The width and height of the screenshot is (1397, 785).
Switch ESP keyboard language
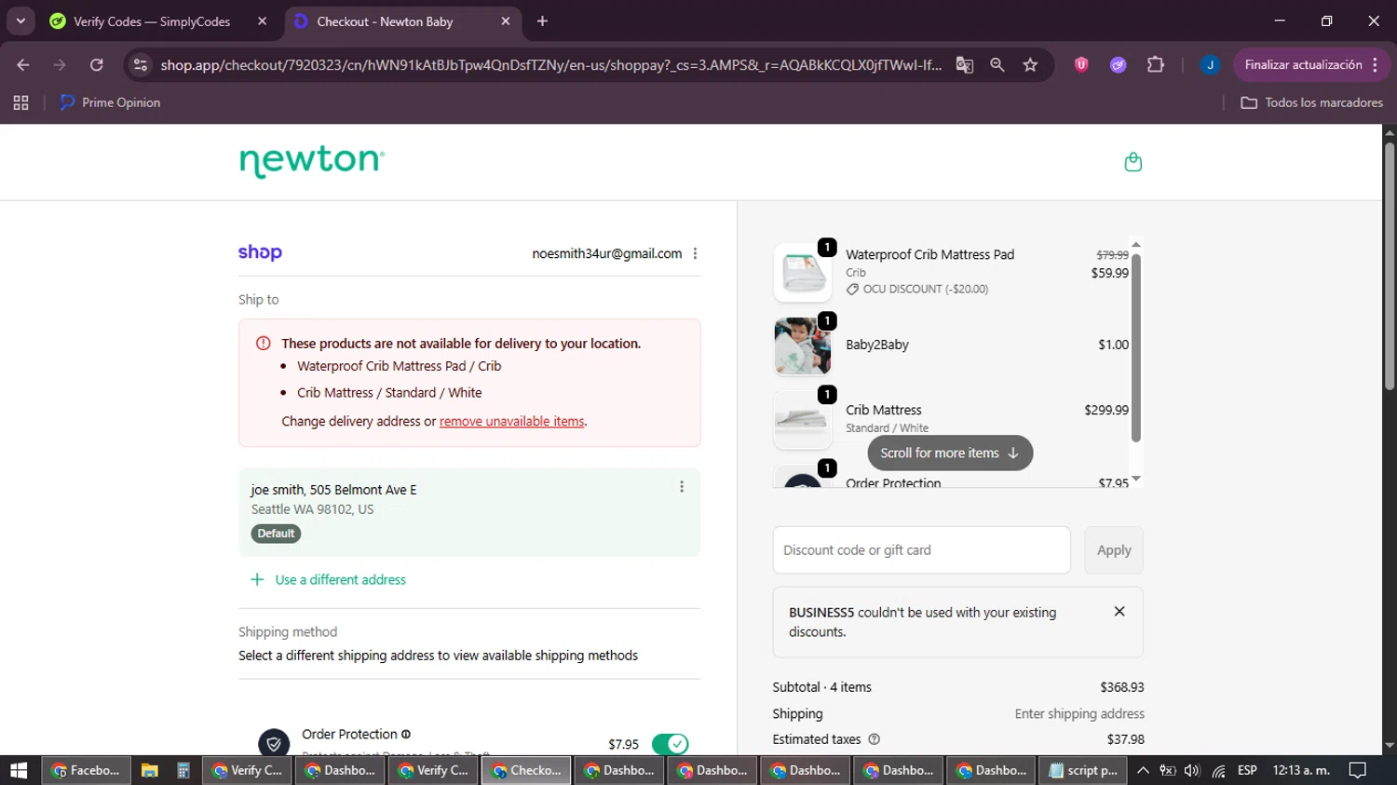point(1247,770)
